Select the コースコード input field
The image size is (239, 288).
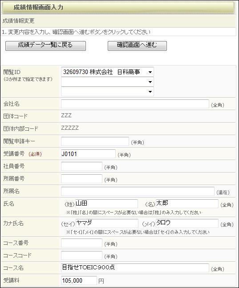[81, 255]
